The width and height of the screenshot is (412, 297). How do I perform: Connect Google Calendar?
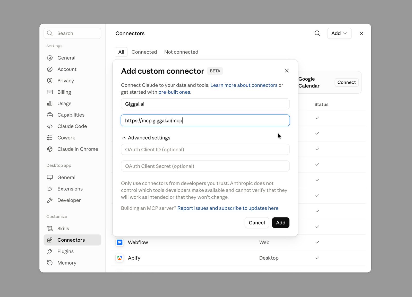coord(346,82)
